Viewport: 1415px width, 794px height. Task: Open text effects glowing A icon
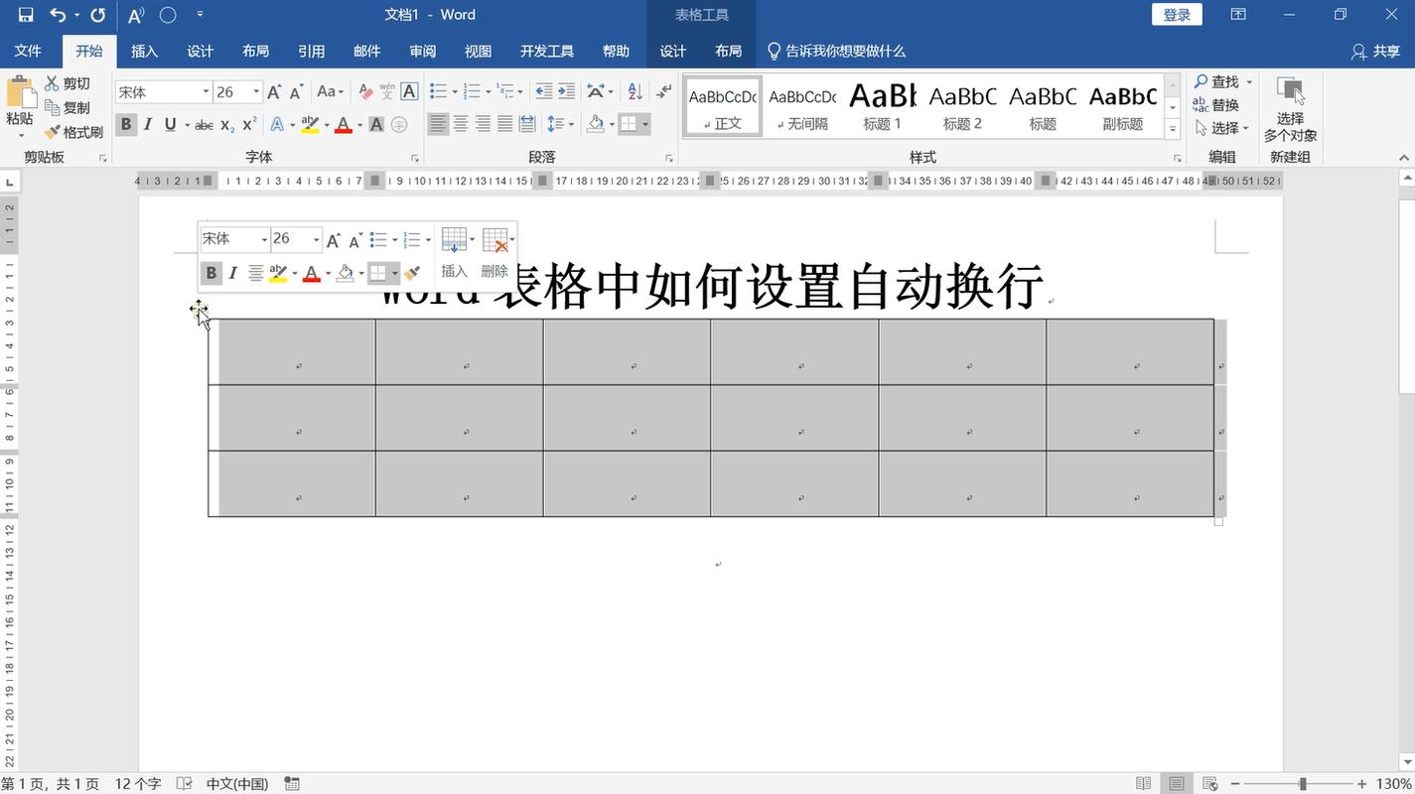277,124
